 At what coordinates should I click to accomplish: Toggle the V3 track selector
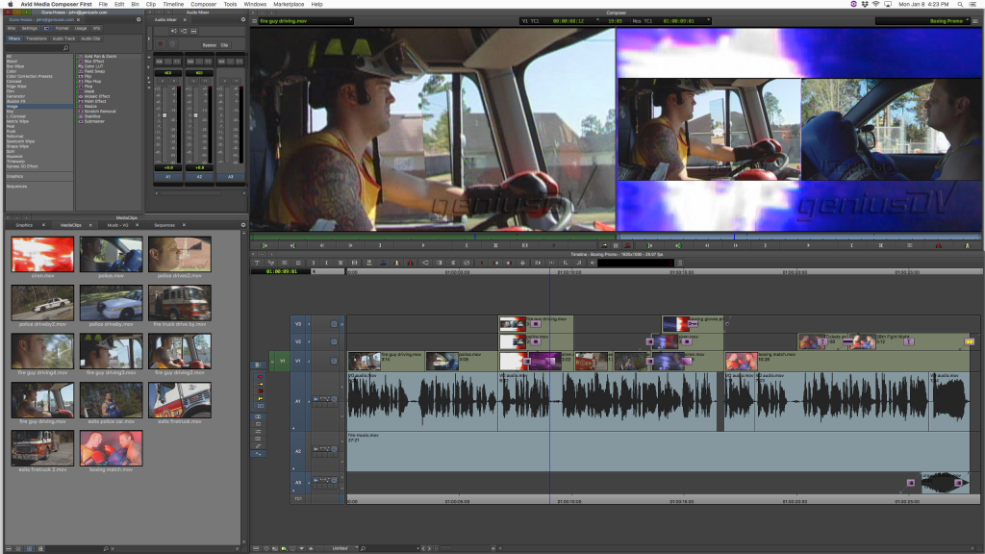pyautogui.click(x=298, y=324)
